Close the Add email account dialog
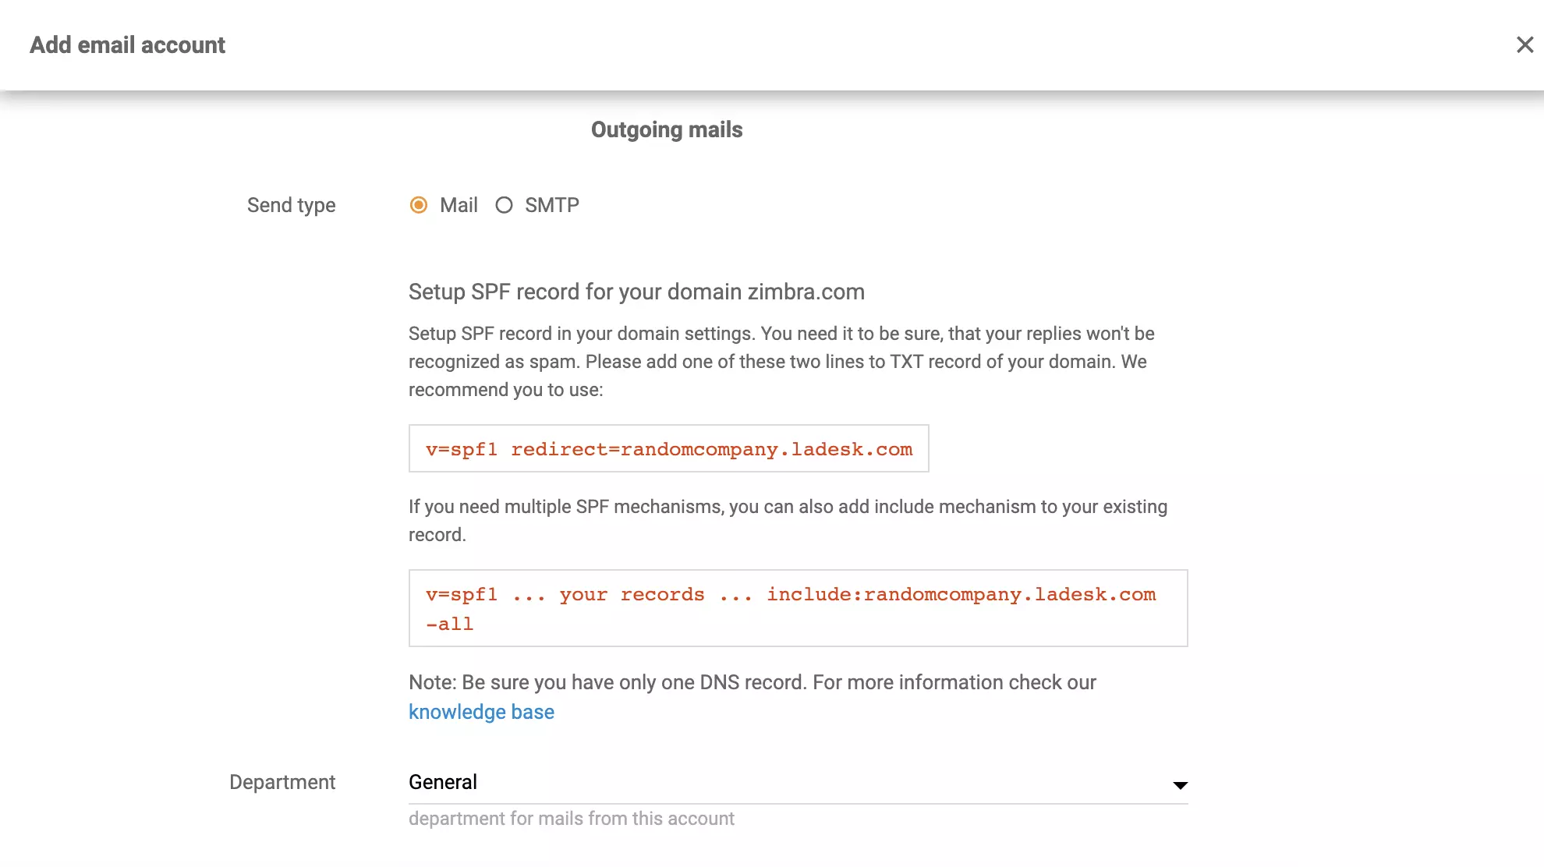 (x=1525, y=44)
